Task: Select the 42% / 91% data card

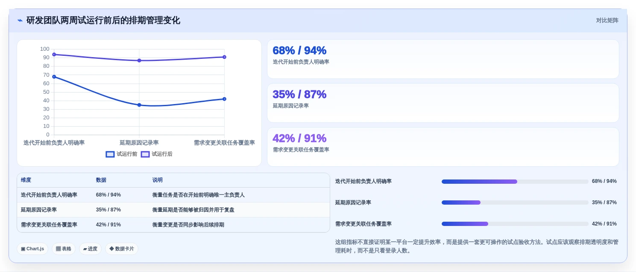Action: tap(443, 147)
